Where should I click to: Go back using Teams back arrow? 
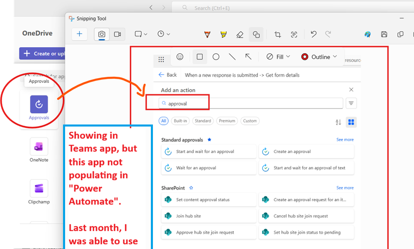click(151, 7)
